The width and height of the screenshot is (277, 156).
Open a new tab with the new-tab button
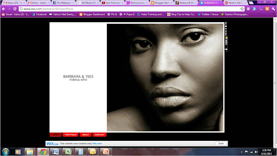251,3
